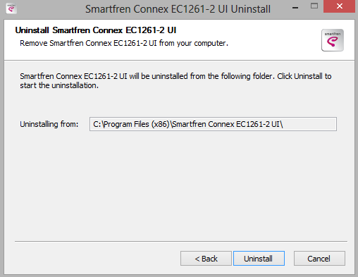
Task: Click the 'start the uninstallation.' text line
Action: pos(59,85)
